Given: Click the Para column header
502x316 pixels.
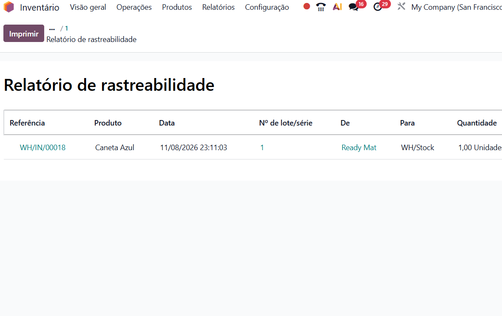Looking at the screenshot, I should (407, 123).
